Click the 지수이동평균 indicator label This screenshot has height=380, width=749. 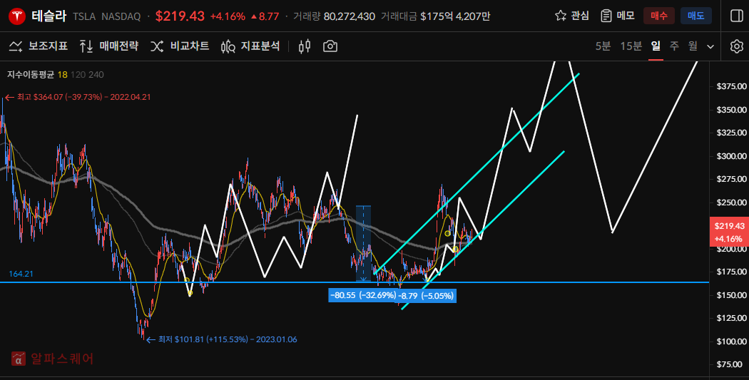31,74
